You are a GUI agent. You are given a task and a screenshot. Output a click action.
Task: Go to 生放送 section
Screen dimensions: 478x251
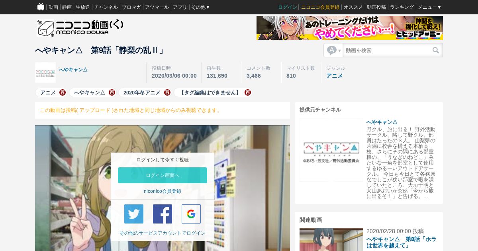tap(83, 7)
